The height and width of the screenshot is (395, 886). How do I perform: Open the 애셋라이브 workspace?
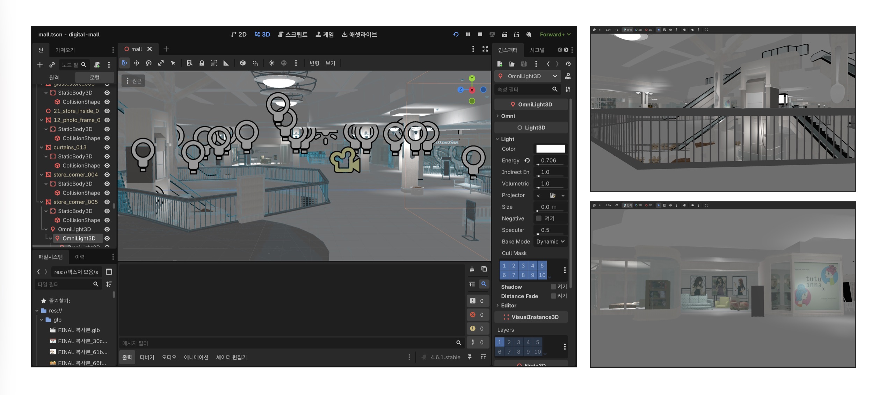359,34
